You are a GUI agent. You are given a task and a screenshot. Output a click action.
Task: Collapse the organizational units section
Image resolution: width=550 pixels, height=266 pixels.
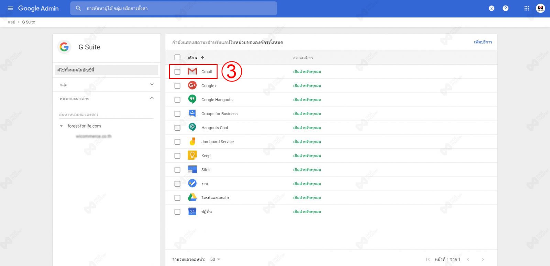152,98
